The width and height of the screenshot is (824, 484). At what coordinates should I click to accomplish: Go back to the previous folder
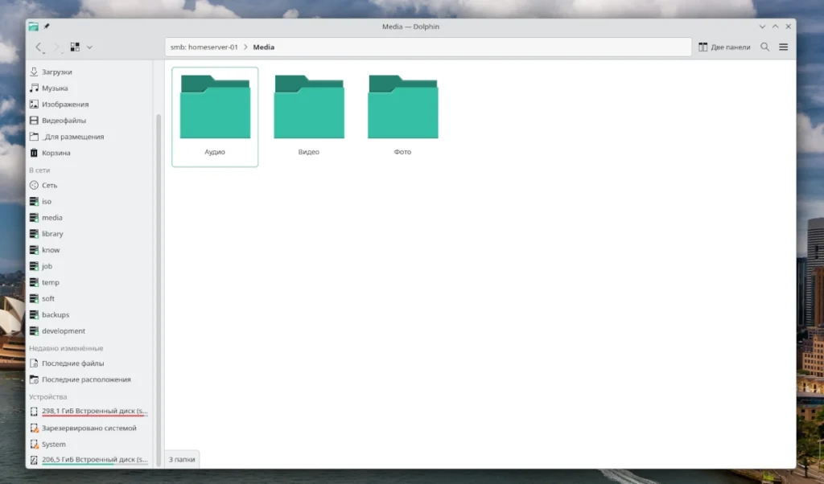[39, 47]
